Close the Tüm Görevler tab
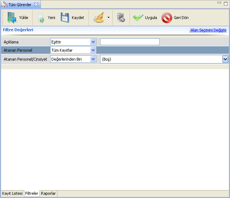This screenshot has height=198, width=230. (x=36, y=4)
